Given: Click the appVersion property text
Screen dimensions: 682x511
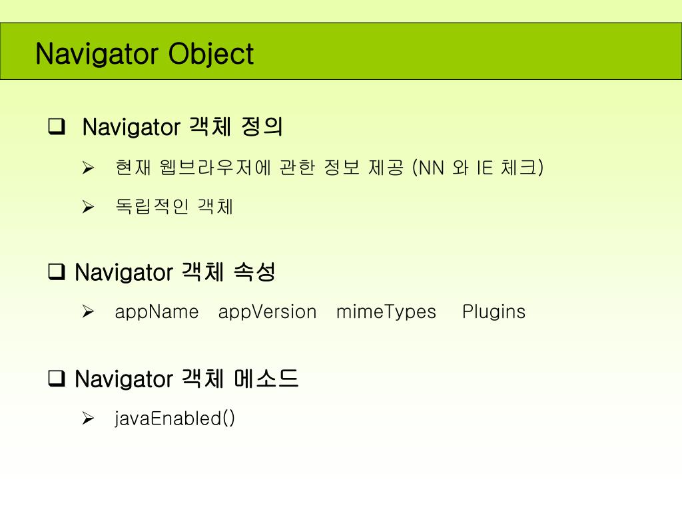Looking at the screenshot, I should tap(268, 313).
